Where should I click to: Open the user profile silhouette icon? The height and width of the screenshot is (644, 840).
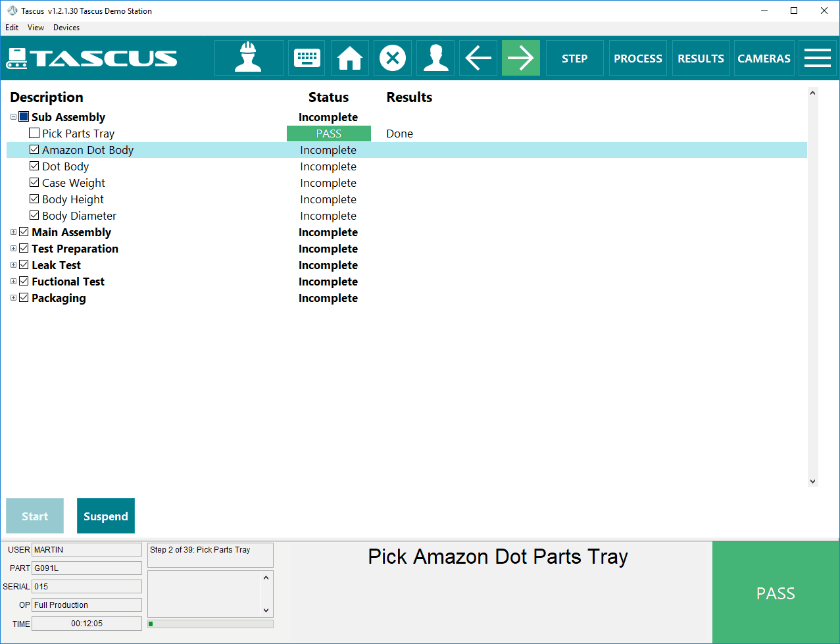click(x=435, y=58)
